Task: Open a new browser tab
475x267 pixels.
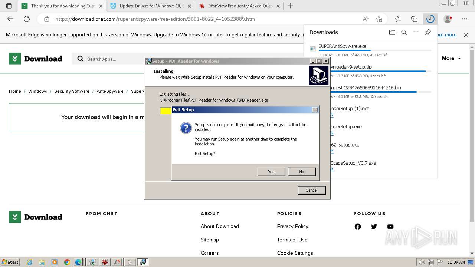Action: click(x=290, y=6)
